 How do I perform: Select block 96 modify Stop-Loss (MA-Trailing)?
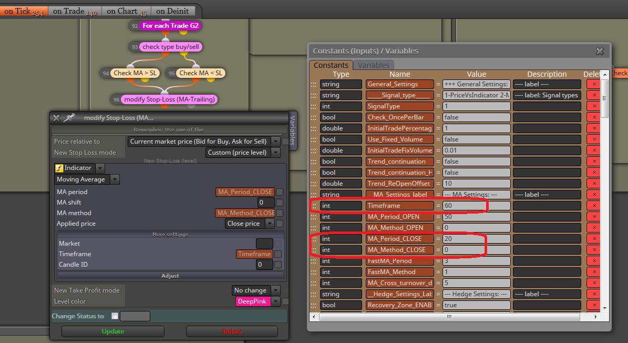pyautogui.click(x=169, y=99)
